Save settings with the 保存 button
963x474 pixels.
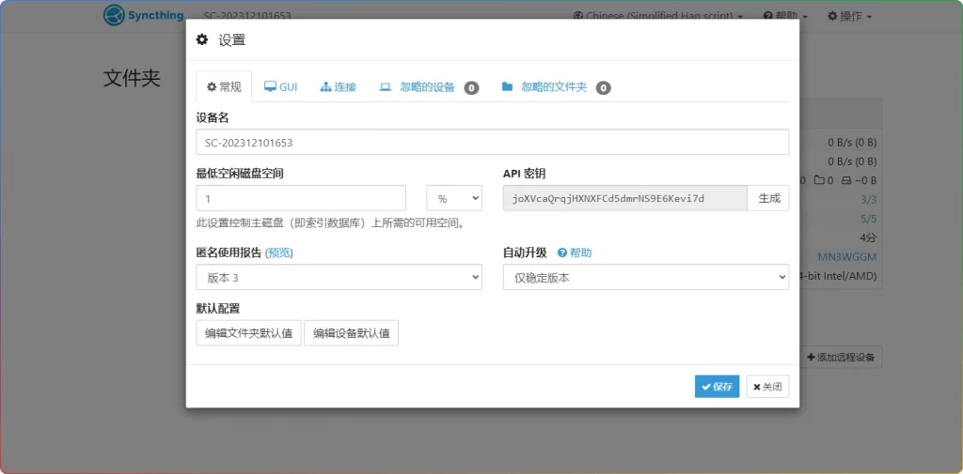[x=718, y=387]
